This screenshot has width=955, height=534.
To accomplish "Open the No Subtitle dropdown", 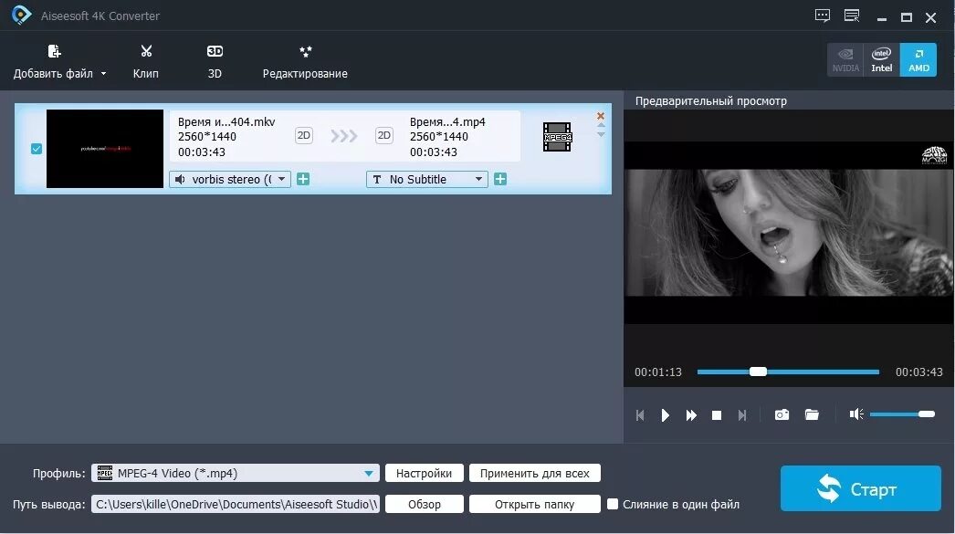I will coord(426,179).
